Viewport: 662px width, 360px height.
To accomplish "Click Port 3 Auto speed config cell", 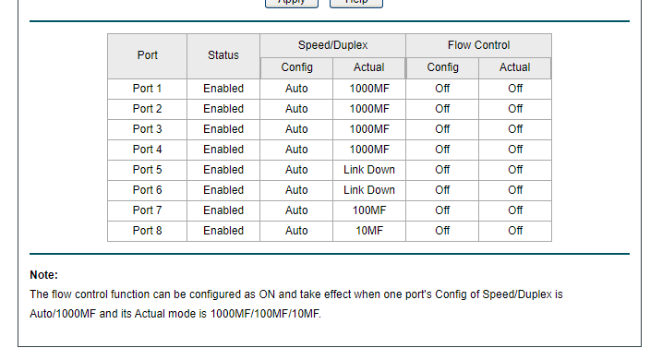I will [296, 129].
